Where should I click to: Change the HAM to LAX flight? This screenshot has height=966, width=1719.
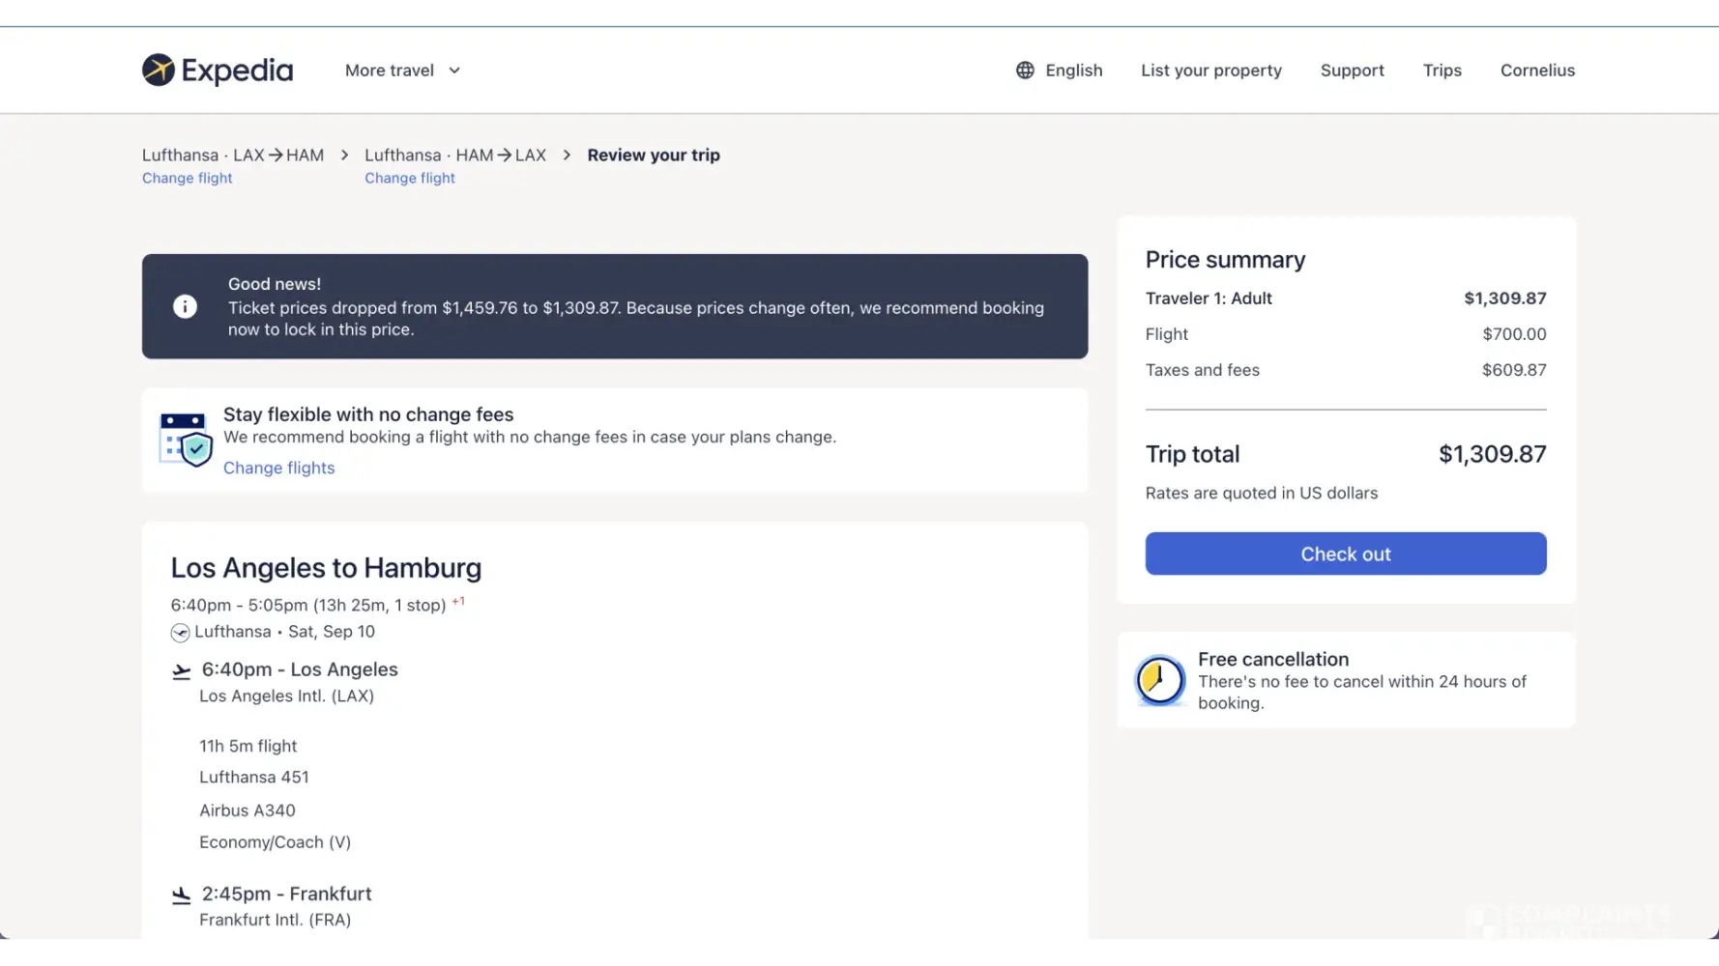point(409,179)
